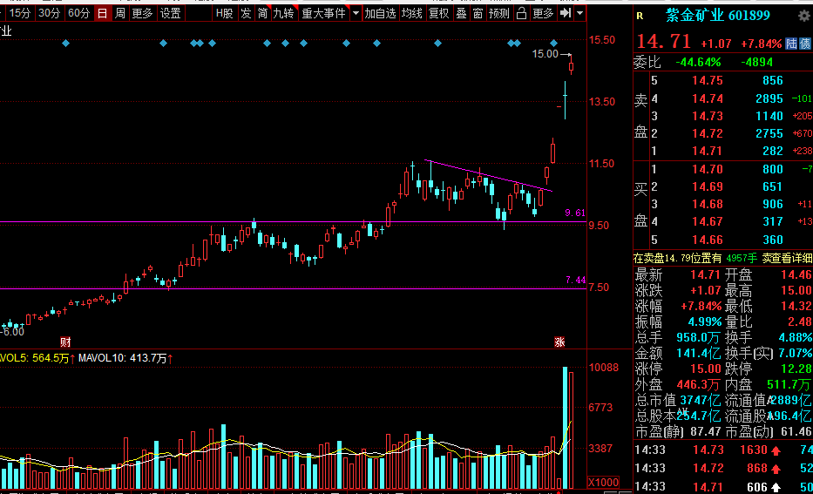Click sell level 5 price 14.75
Image resolution: width=813 pixels, height=494 pixels.
point(708,80)
